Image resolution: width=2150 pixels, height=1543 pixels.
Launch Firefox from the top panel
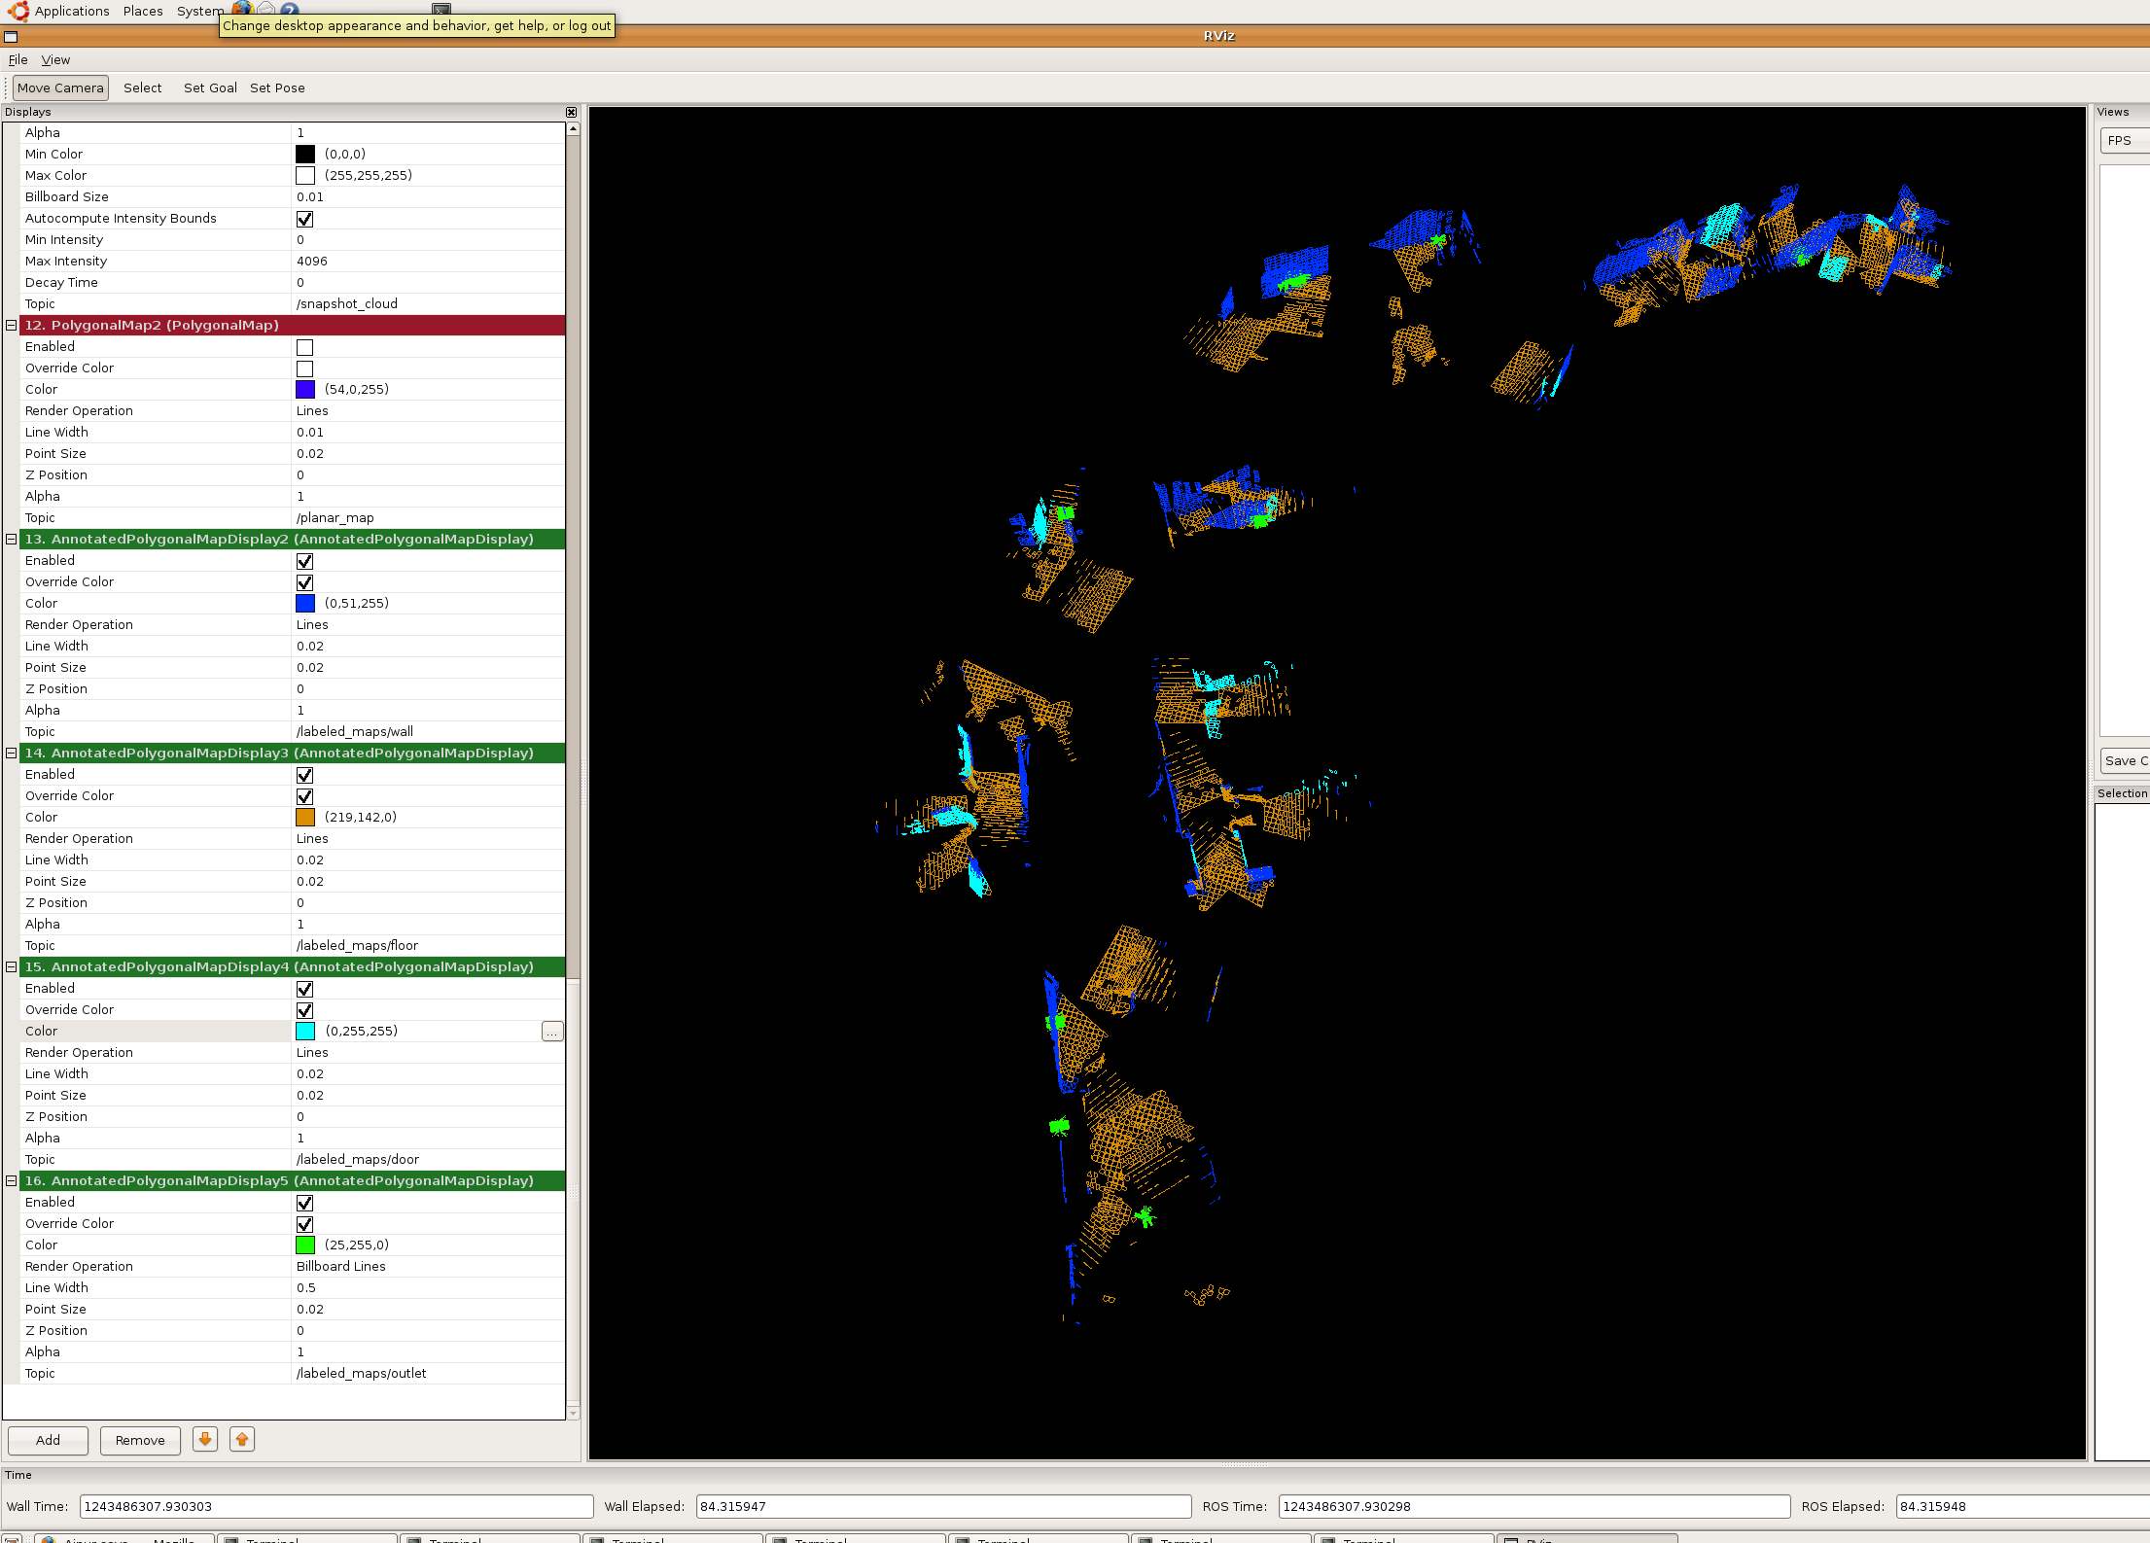pos(242,8)
